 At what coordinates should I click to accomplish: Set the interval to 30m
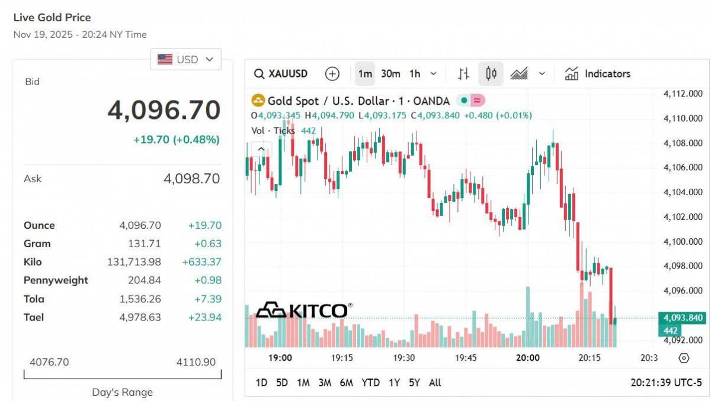390,74
